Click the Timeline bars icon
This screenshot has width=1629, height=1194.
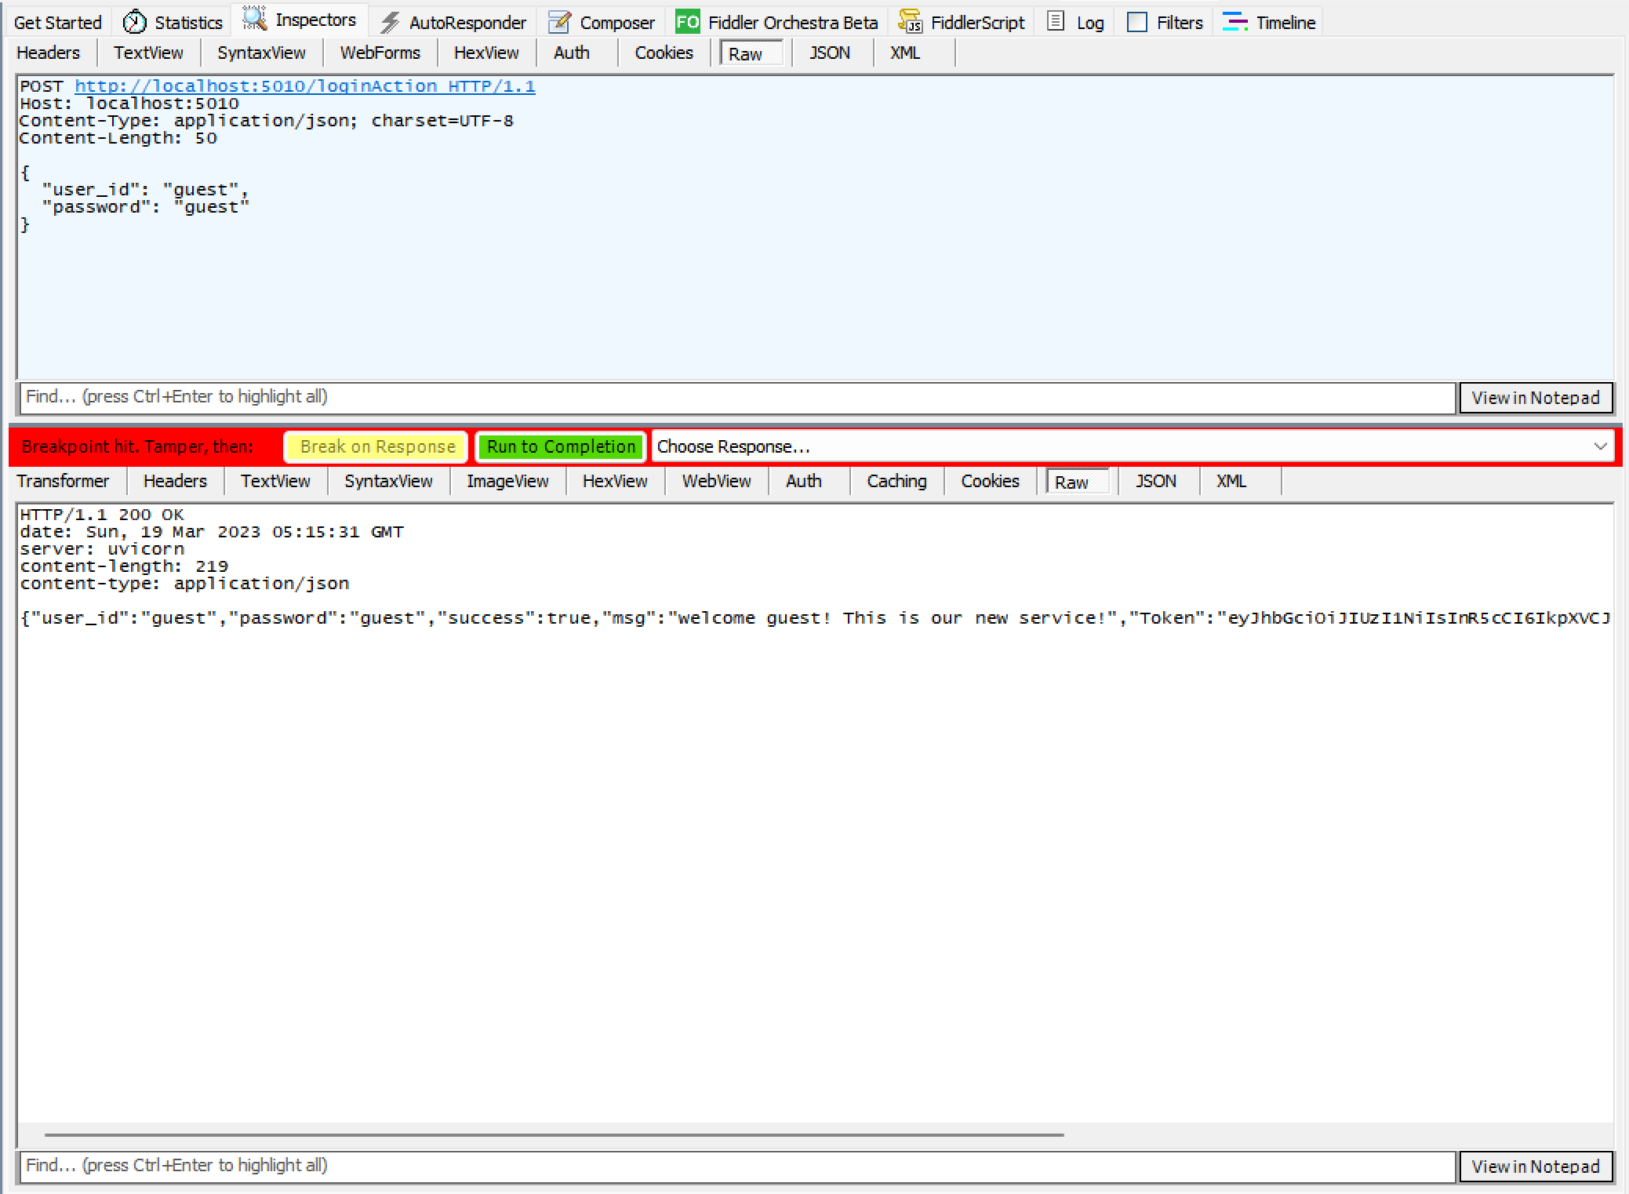[x=1235, y=22]
